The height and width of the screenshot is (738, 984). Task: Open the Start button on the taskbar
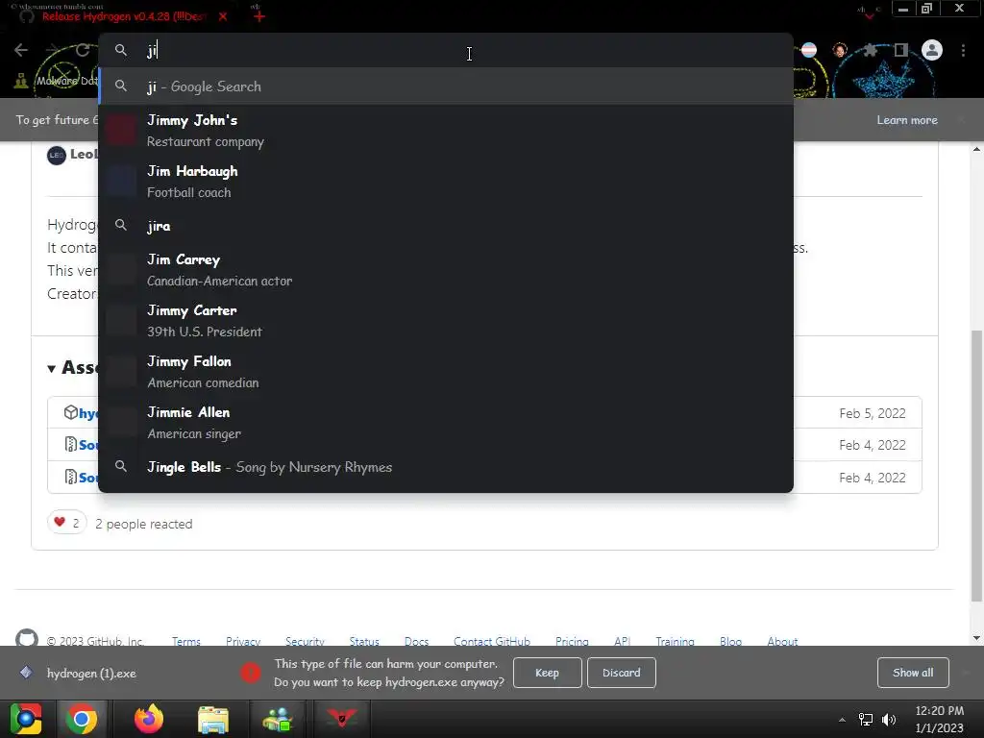pyautogui.click(x=26, y=719)
